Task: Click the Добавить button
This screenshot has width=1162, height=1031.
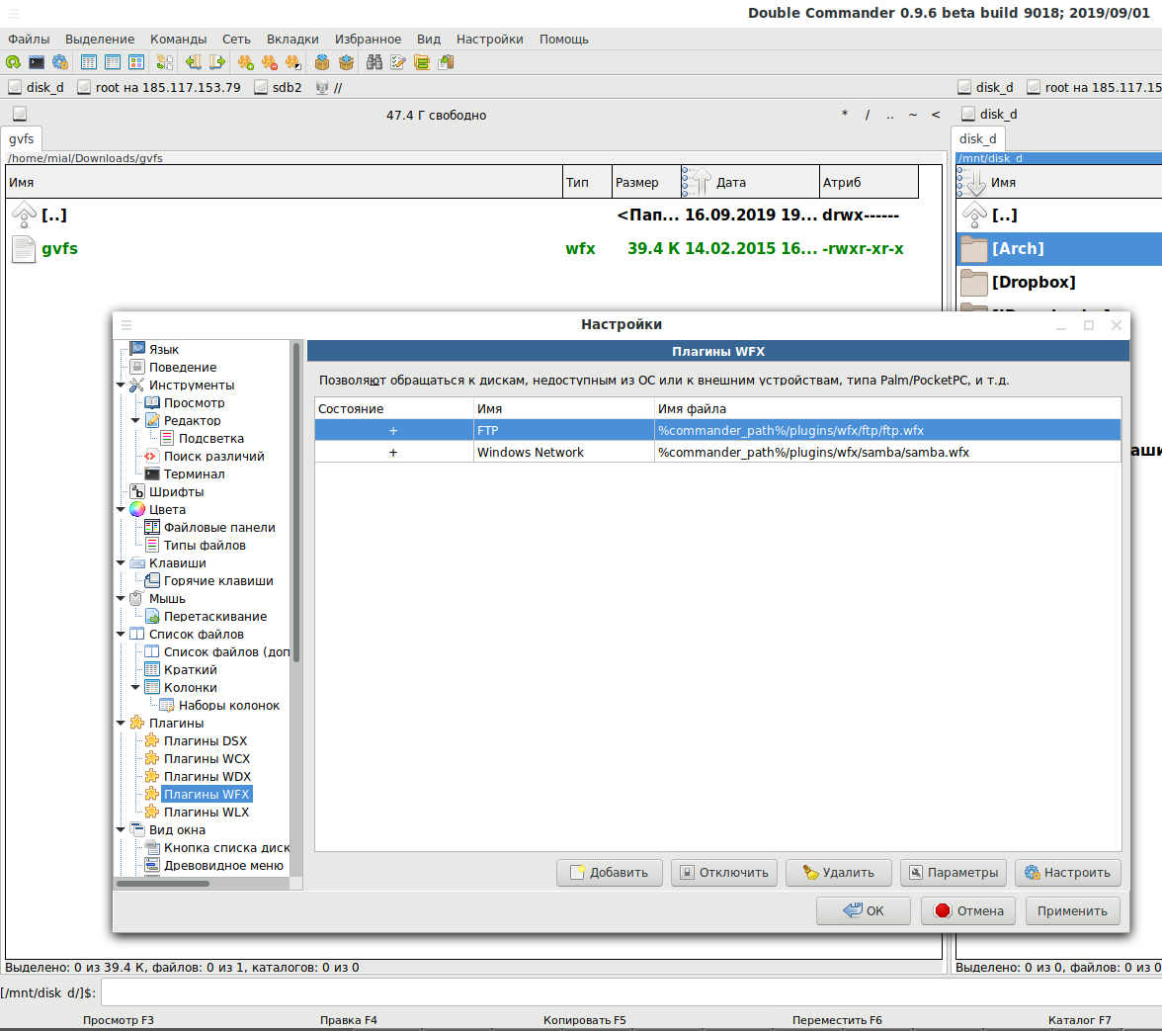Action: (x=609, y=872)
